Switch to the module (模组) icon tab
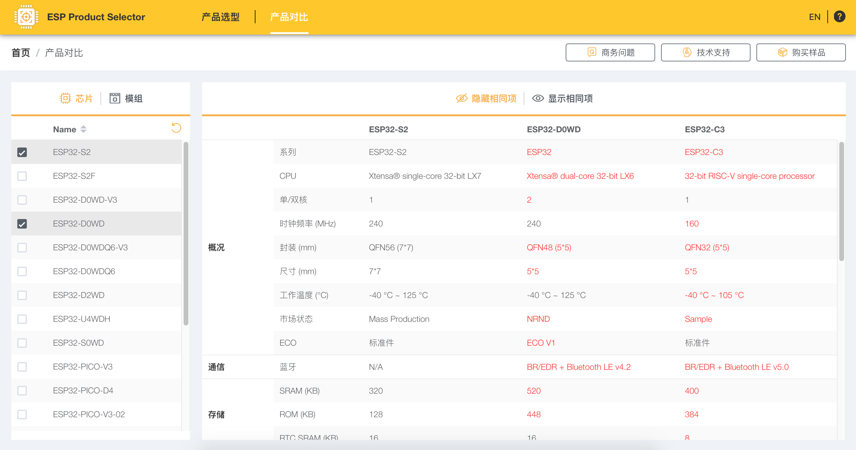Viewport: 856px width, 450px height. [115, 98]
